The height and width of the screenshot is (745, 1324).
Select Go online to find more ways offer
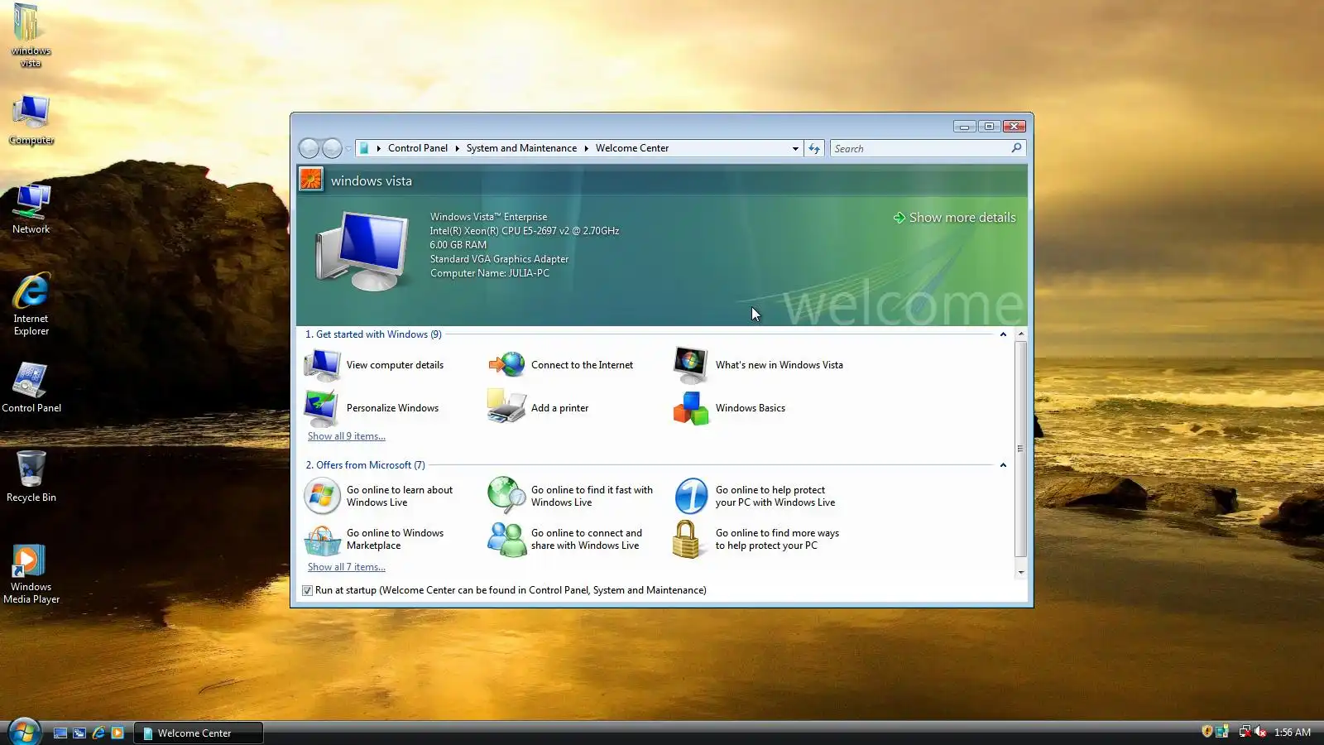(756, 539)
